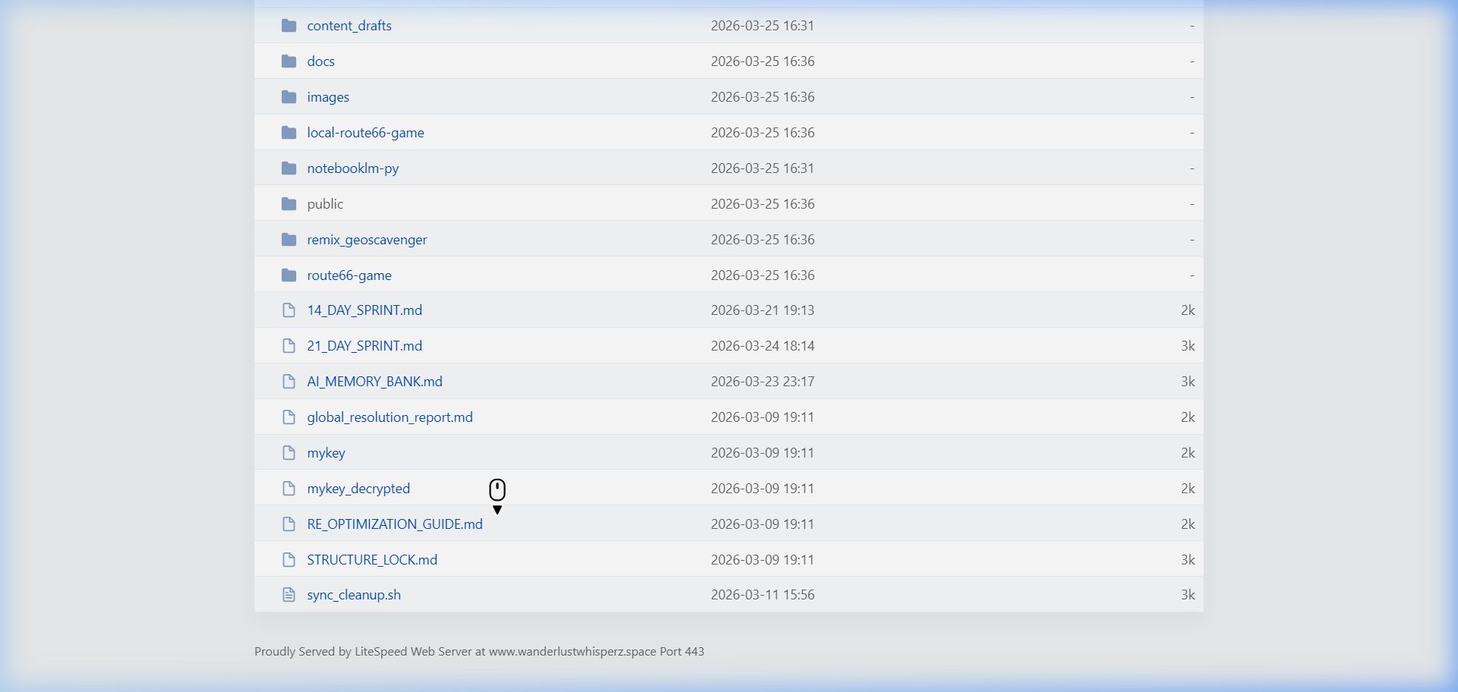
Task: Click file icon beside STRUCTURE_LOCK.md
Action: 289,560
